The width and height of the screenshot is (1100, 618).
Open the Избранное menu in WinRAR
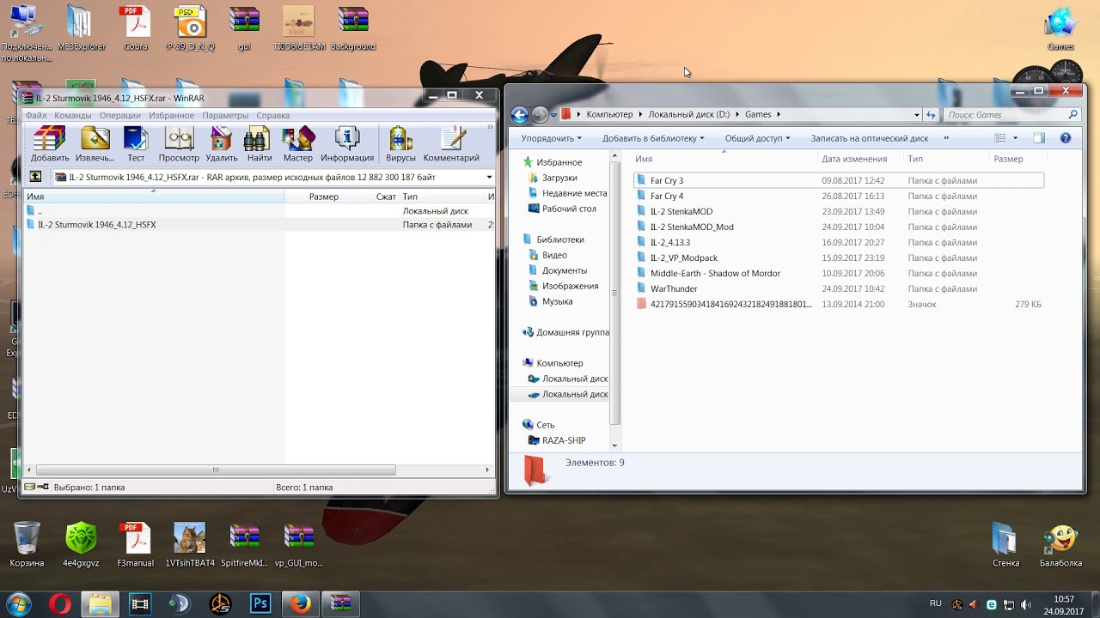pos(171,116)
